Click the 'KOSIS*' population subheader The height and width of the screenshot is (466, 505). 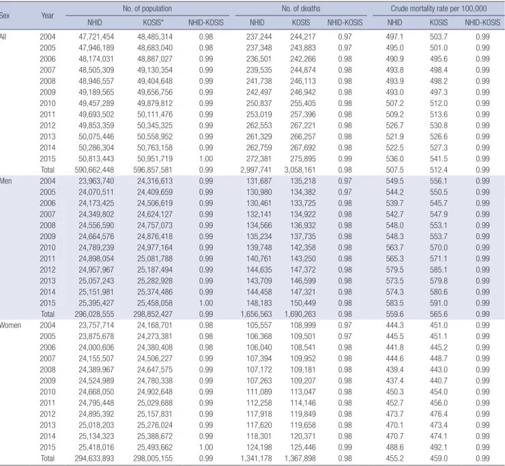click(154, 23)
